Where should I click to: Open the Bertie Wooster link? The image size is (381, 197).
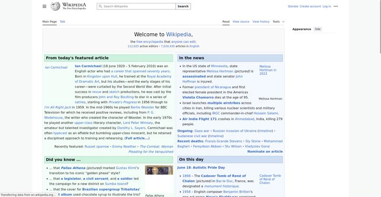coord(142,107)
